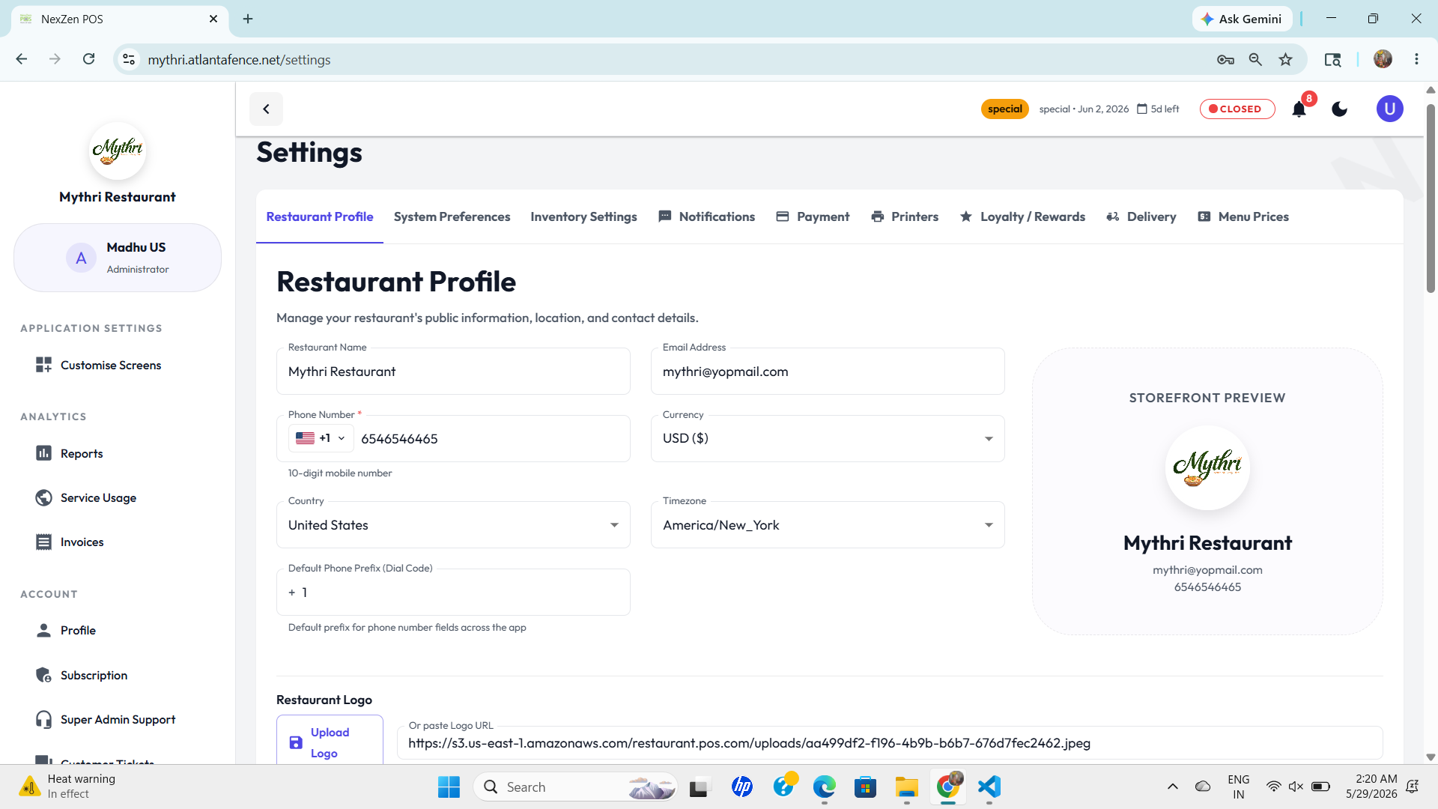Click the Email Address input field
The width and height of the screenshot is (1438, 809).
(828, 372)
